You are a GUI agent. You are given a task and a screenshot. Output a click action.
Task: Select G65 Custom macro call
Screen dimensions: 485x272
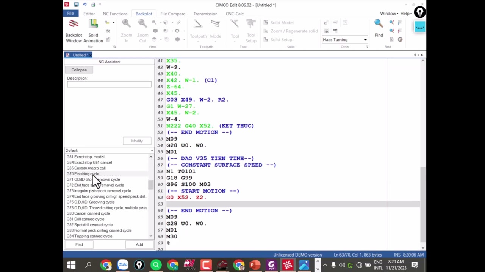tap(86, 168)
